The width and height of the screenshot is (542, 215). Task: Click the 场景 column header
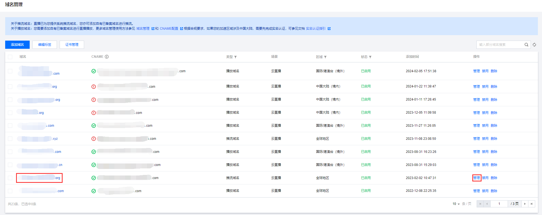click(x=274, y=57)
